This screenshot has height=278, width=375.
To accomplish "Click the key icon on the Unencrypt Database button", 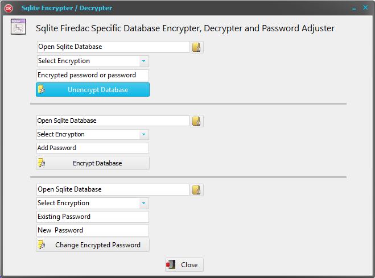I will (x=42, y=90).
